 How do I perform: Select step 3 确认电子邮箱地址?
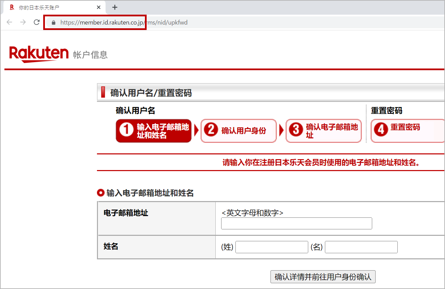pos(324,131)
